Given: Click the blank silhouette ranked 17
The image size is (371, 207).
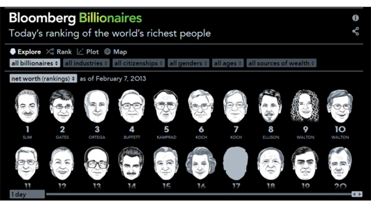Looking at the screenshot, I should click(236, 163).
